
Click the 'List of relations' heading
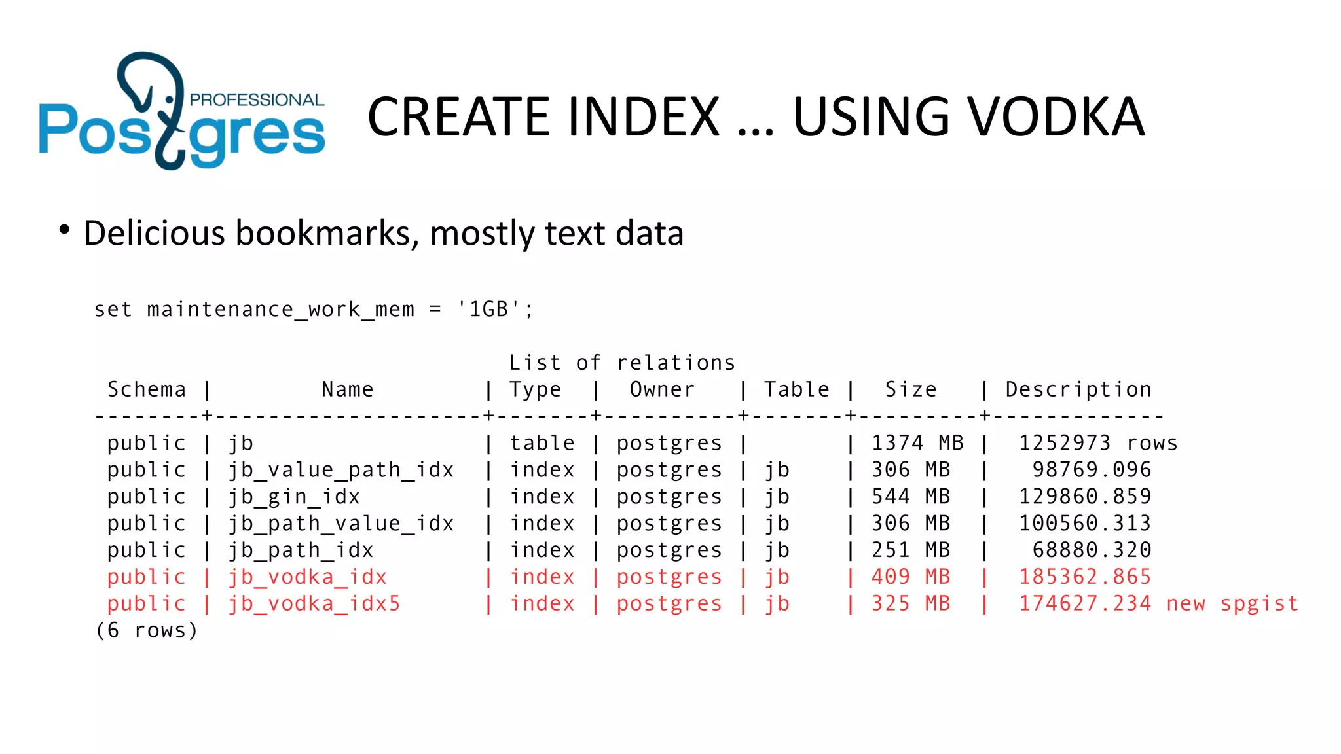[622, 363]
